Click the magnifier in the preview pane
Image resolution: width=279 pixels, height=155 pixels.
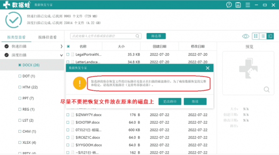pos(267,89)
